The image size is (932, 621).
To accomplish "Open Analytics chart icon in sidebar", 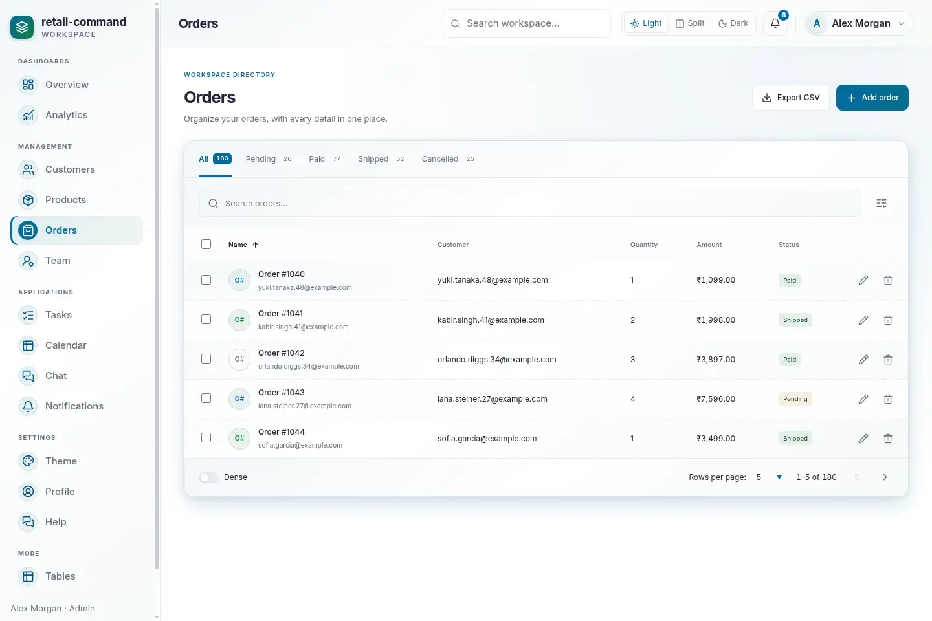I will [x=28, y=115].
